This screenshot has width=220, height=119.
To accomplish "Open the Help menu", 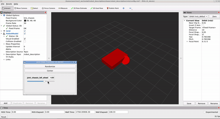I will 16,4.
